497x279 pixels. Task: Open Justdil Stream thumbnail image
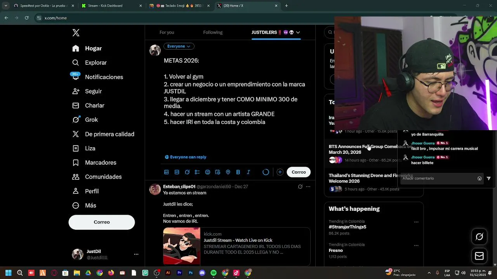coord(182,246)
